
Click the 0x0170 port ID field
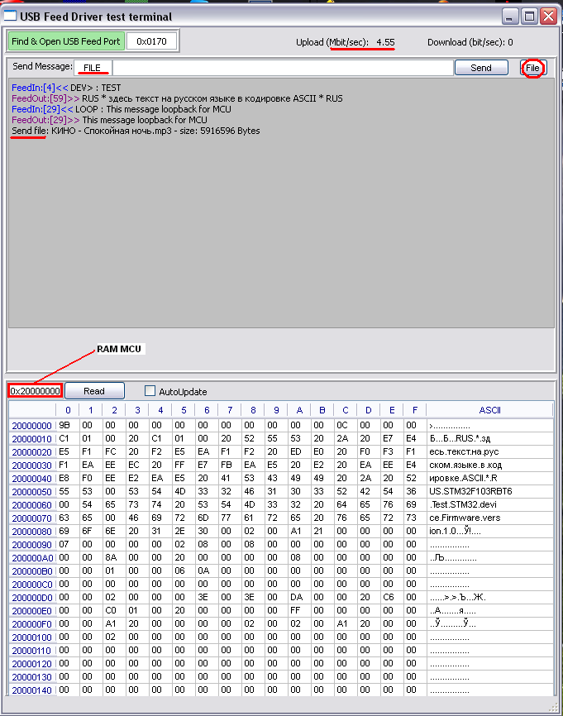[x=151, y=41]
